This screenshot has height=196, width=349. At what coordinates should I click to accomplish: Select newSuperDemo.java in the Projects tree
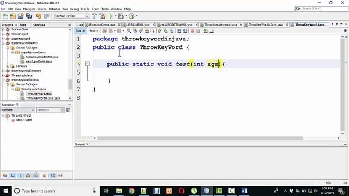[x=39, y=62]
